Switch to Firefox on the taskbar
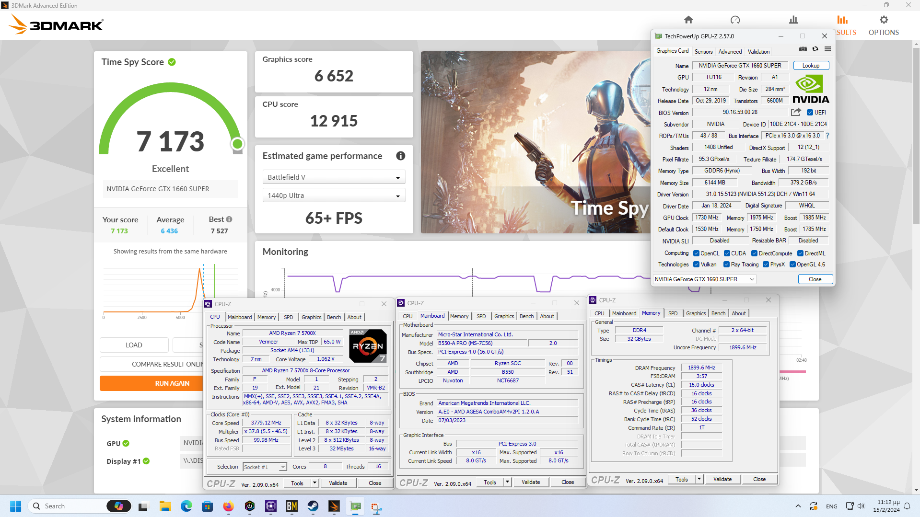This screenshot has width=920, height=517. click(x=228, y=506)
